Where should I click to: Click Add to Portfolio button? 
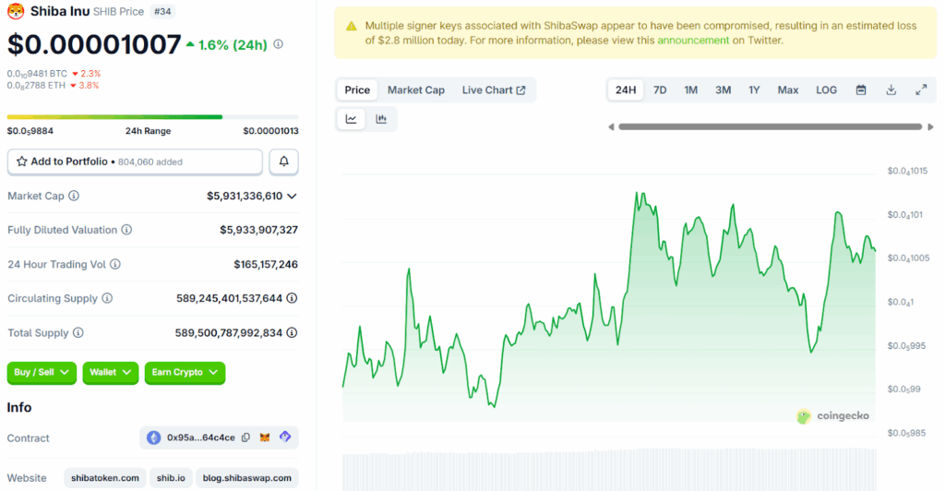[135, 162]
